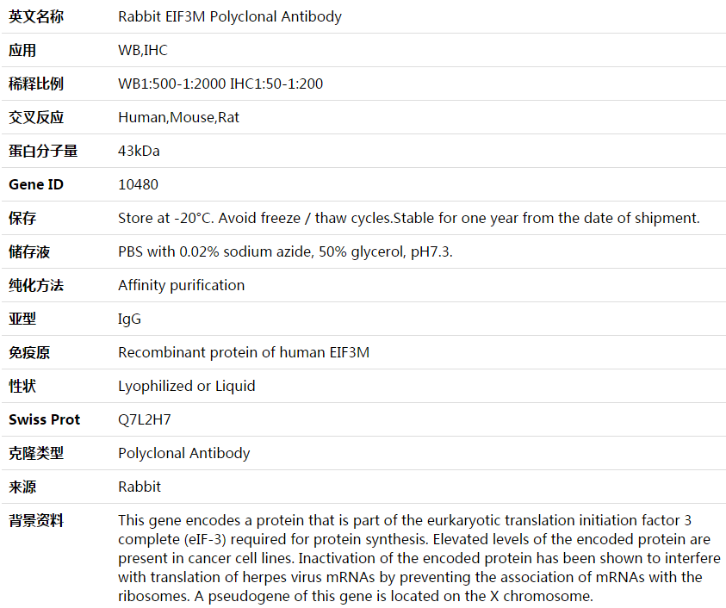This screenshot has width=726, height=608.
Task: Click the Swiss Prot row label
Action: click(x=45, y=419)
